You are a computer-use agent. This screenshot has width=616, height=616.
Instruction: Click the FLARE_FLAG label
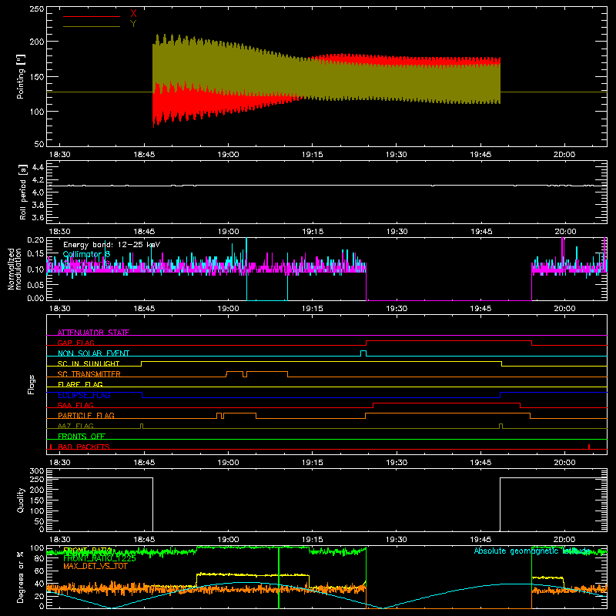80,384
